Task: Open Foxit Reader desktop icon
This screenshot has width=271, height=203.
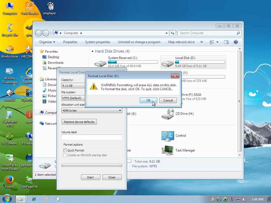Action: point(30,8)
